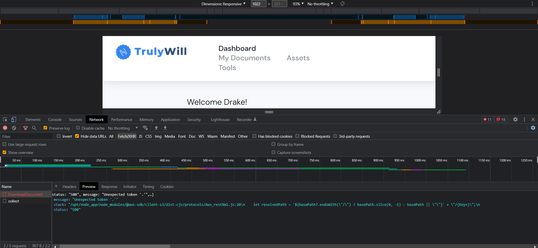Image resolution: width=538 pixels, height=248 pixels.
Task: Export HAR file download icon
Action: tap(165, 128)
